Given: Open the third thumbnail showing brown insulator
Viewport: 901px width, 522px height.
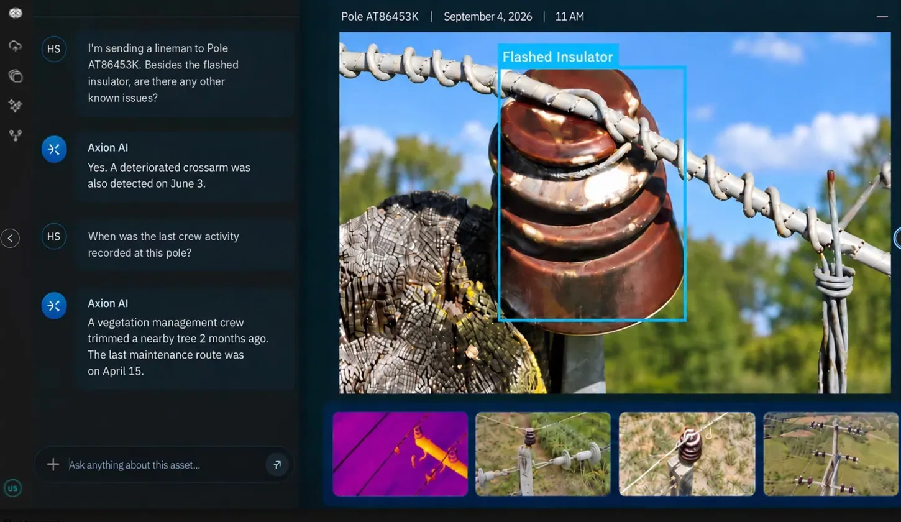Looking at the screenshot, I should point(687,454).
